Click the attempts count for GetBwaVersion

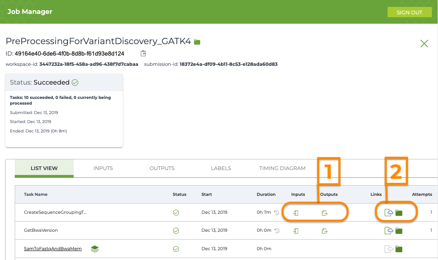point(431,230)
